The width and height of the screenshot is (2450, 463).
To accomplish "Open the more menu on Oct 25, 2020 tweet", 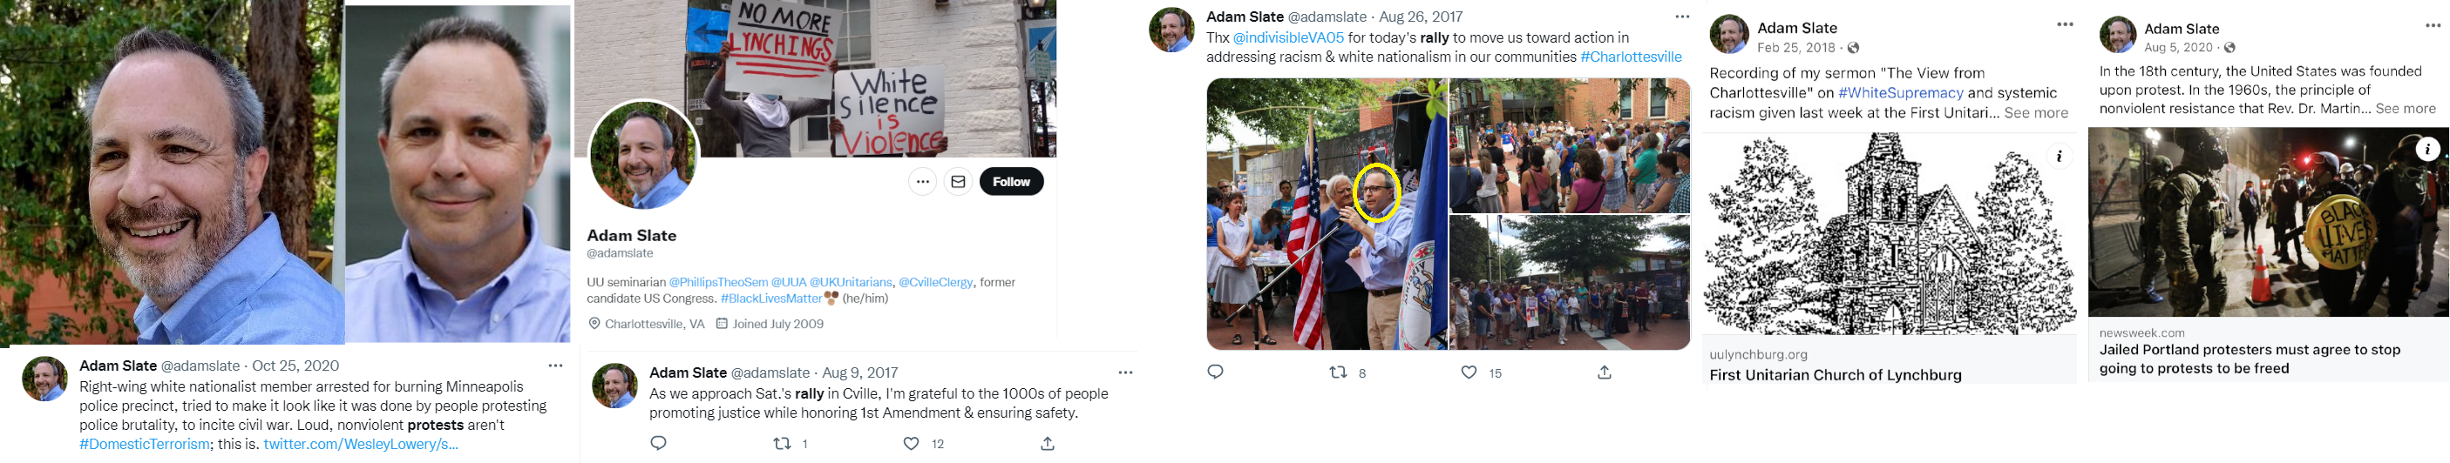I will click(555, 366).
